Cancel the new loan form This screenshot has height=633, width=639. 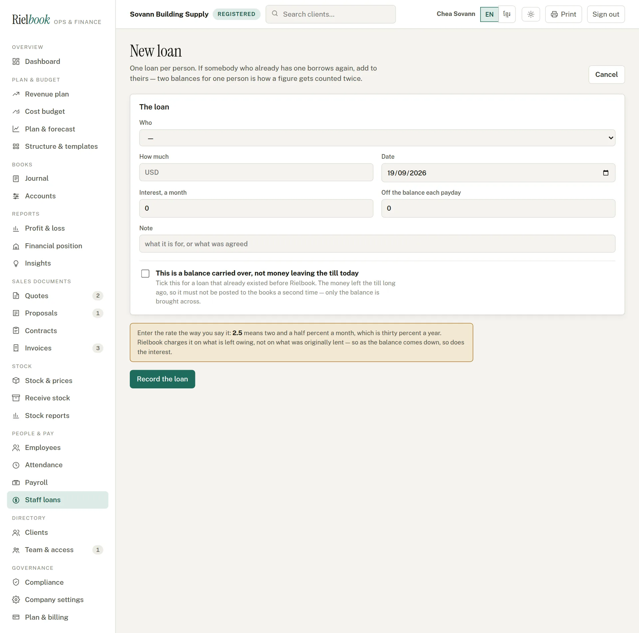pyautogui.click(x=606, y=75)
